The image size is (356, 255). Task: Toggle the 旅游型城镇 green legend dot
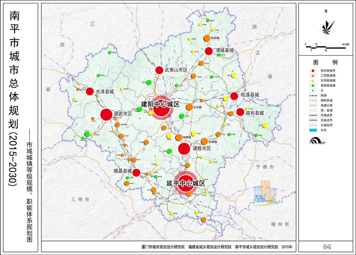(313, 85)
